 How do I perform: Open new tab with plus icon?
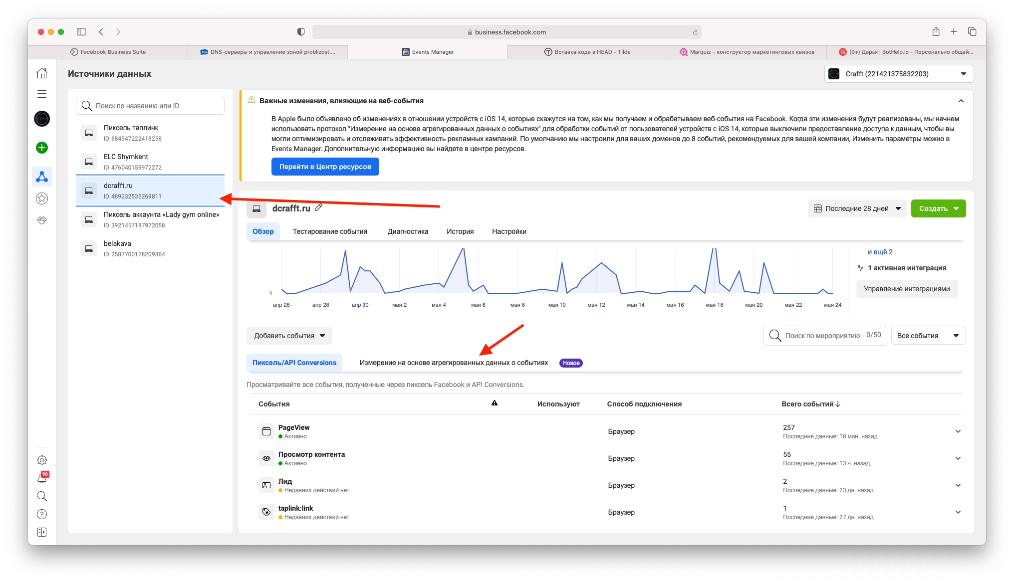pos(954,32)
